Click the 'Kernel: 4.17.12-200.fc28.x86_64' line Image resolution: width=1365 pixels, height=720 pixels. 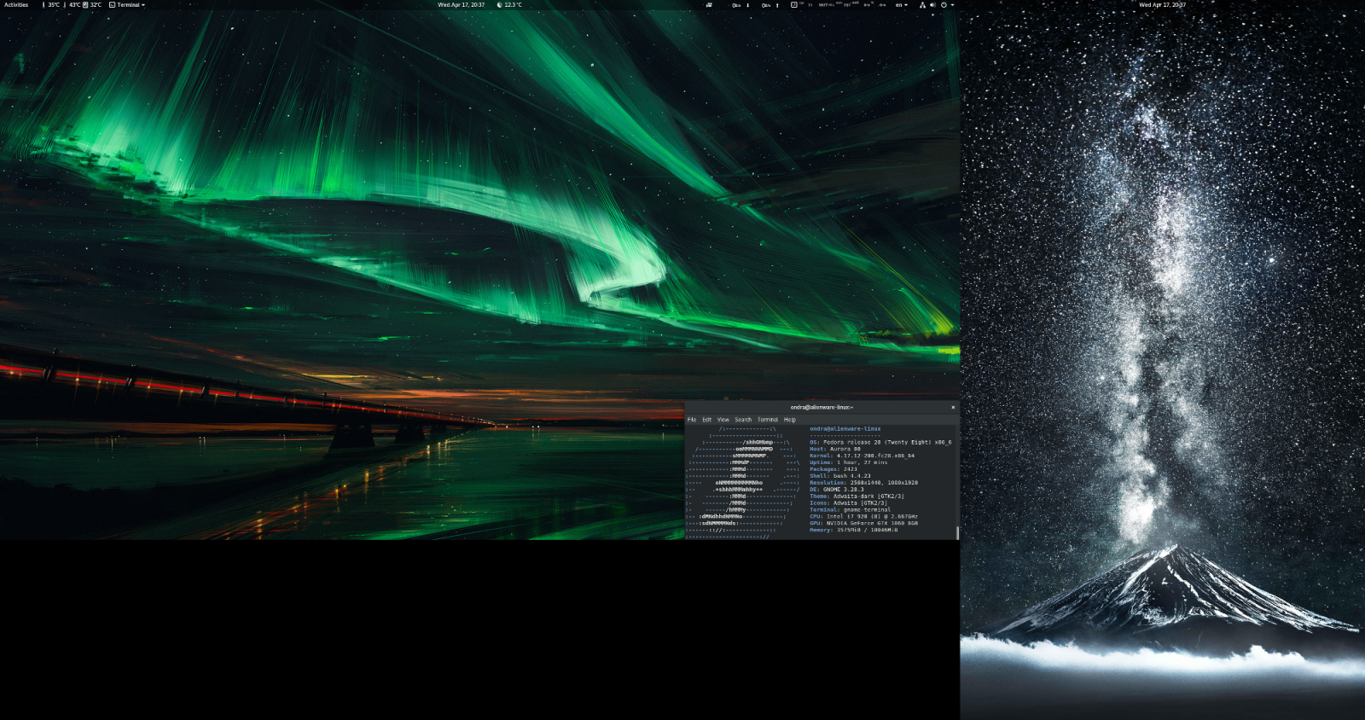(862, 456)
